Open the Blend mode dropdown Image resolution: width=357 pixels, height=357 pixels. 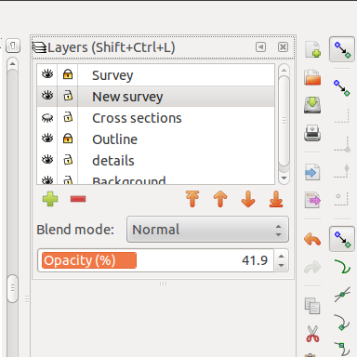pos(207,230)
